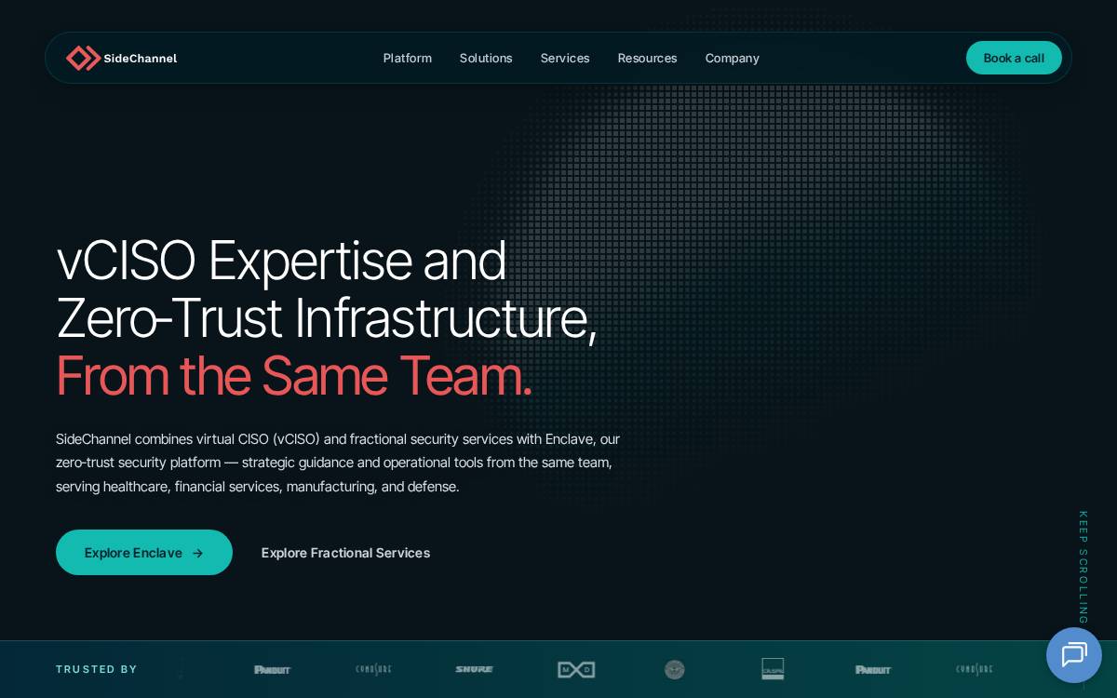Click the round seal logo in trusted-by strip
The image size is (1117, 698).
tap(675, 669)
